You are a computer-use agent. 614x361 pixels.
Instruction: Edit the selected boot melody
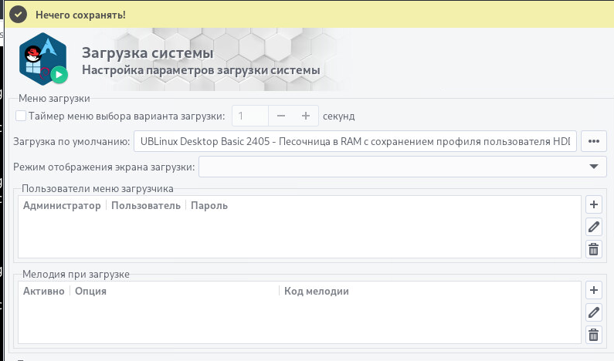(x=593, y=312)
